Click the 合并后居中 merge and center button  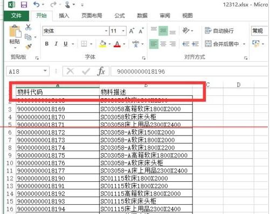[222, 44]
